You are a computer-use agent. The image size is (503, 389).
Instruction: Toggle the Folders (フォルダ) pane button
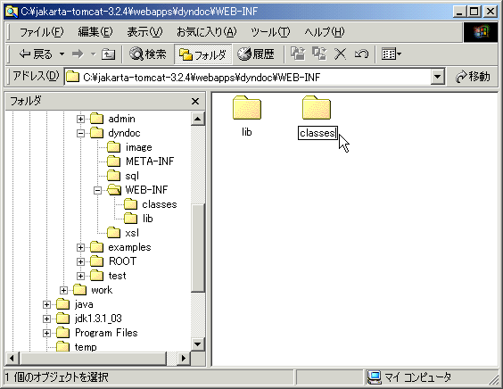point(202,54)
